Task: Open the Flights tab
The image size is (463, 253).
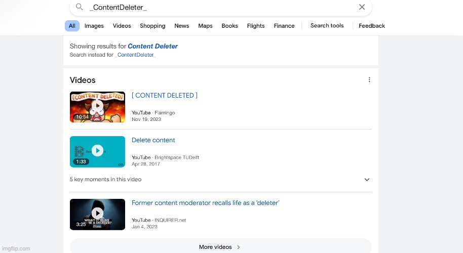Action: pos(256,26)
